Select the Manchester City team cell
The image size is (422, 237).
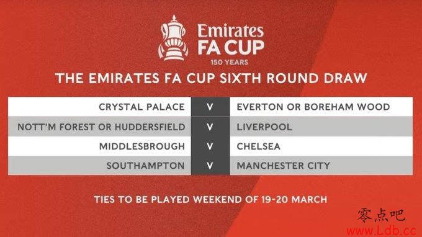(321, 166)
